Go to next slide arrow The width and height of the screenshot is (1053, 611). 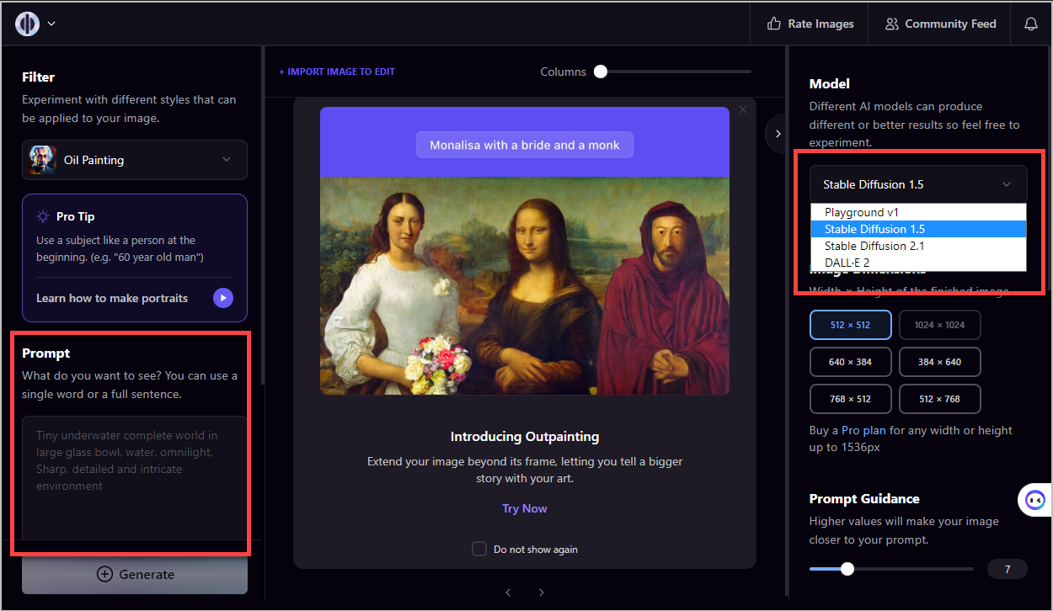[x=542, y=592]
